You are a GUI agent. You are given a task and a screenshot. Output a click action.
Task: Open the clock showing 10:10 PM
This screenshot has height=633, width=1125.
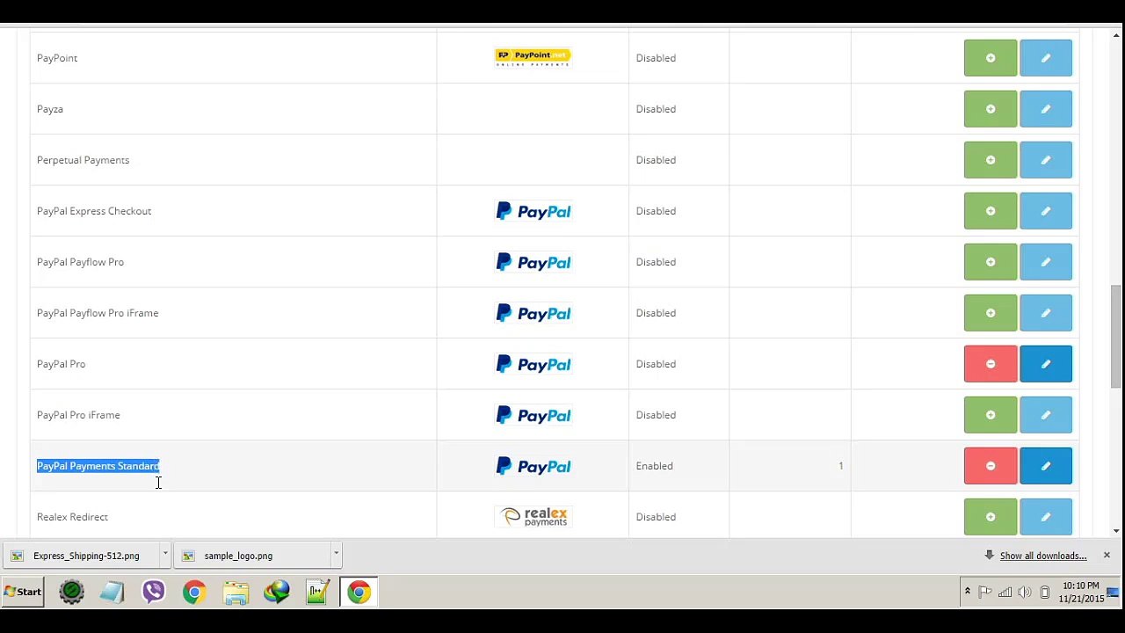(1080, 592)
